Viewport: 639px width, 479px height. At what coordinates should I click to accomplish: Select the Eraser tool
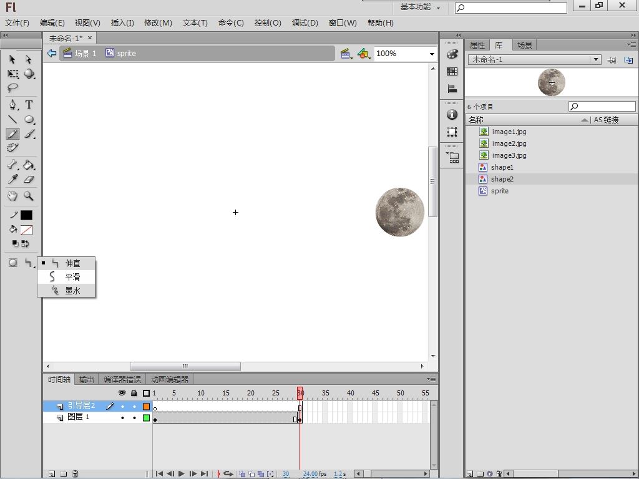(29, 180)
